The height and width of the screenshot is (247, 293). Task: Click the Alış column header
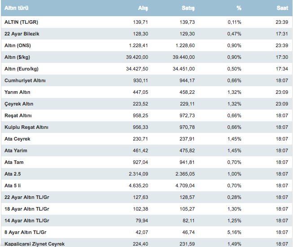pos(143,8)
